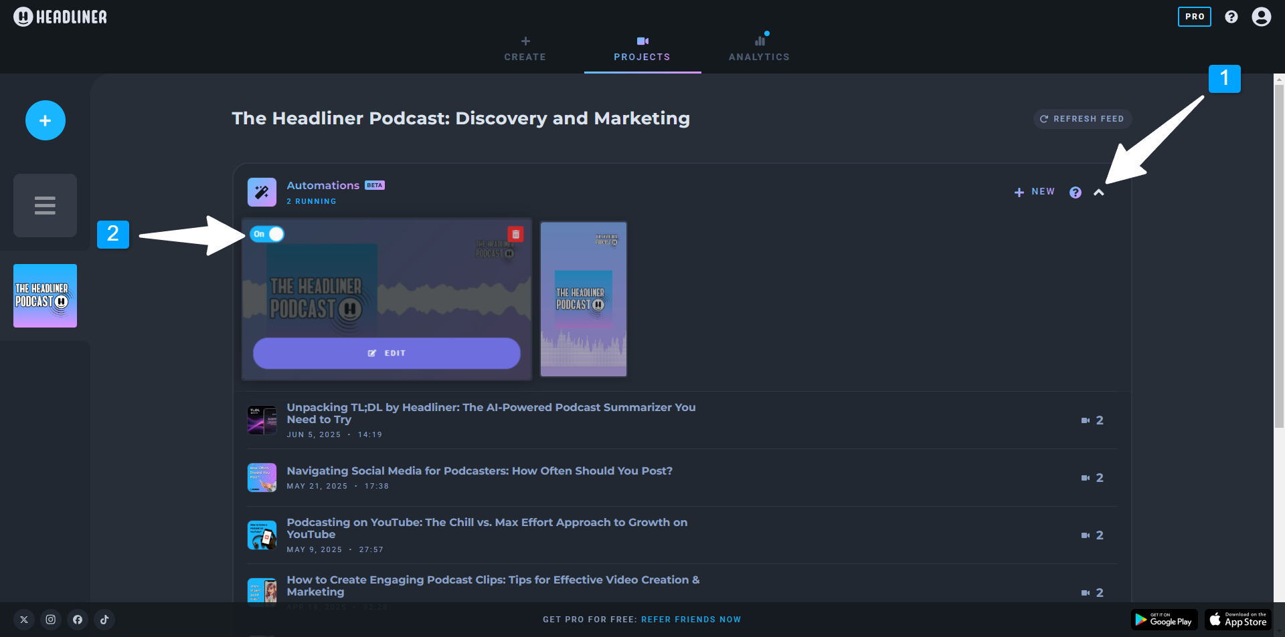Open How to Create Engaging Podcast Clips episode
The height and width of the screenshot is (637, 1285).
click(493, 586)
